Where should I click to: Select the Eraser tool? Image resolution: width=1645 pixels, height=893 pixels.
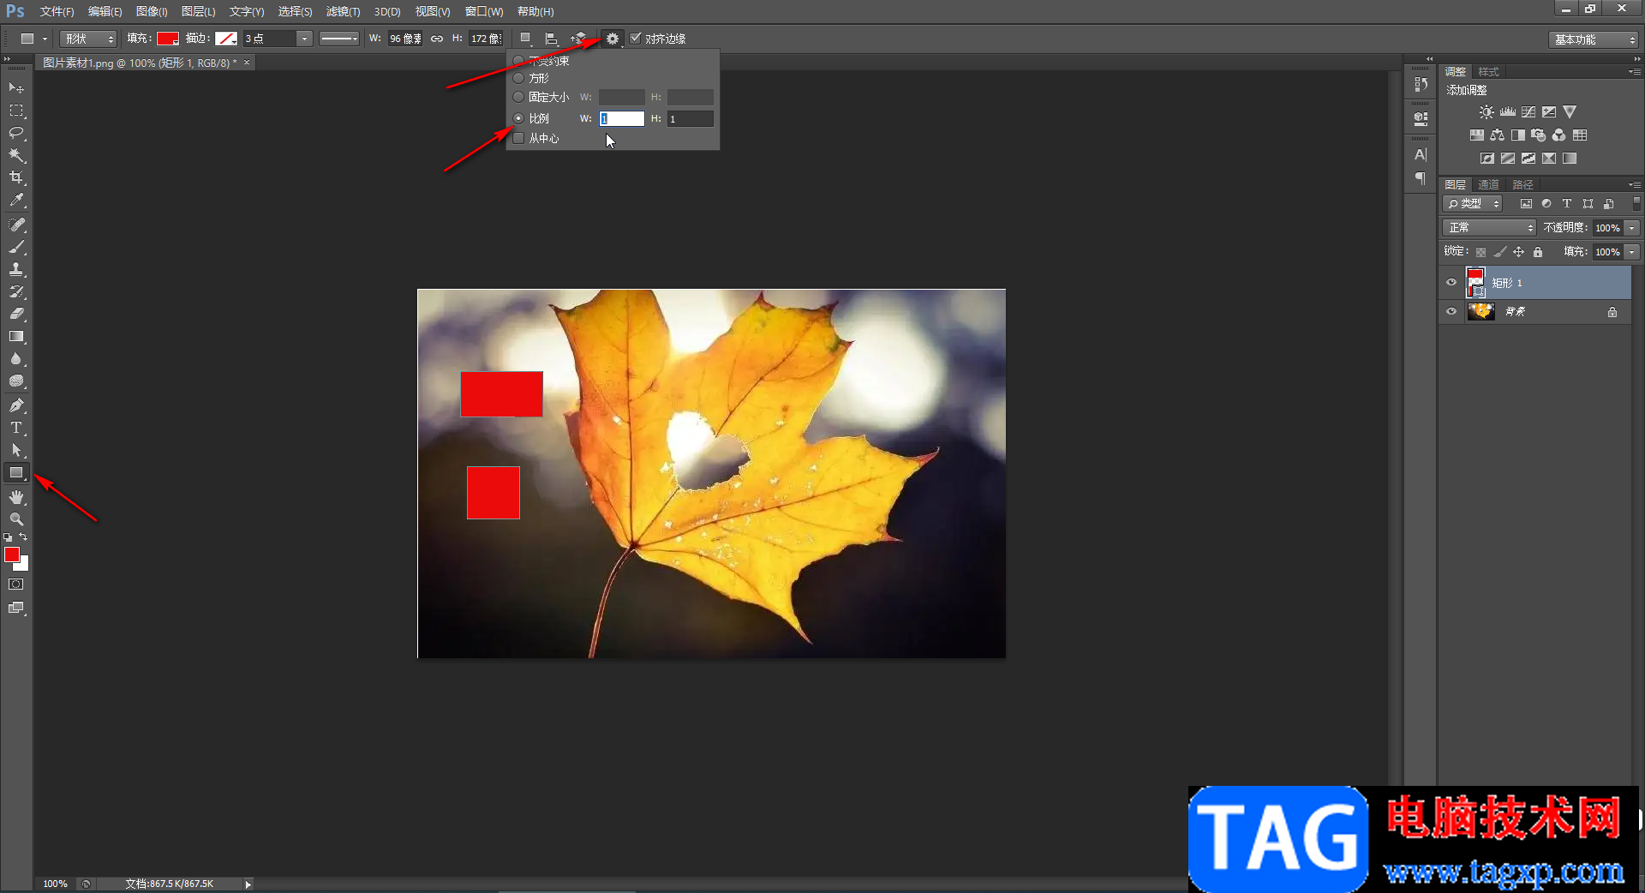click(x=16, y=314)
